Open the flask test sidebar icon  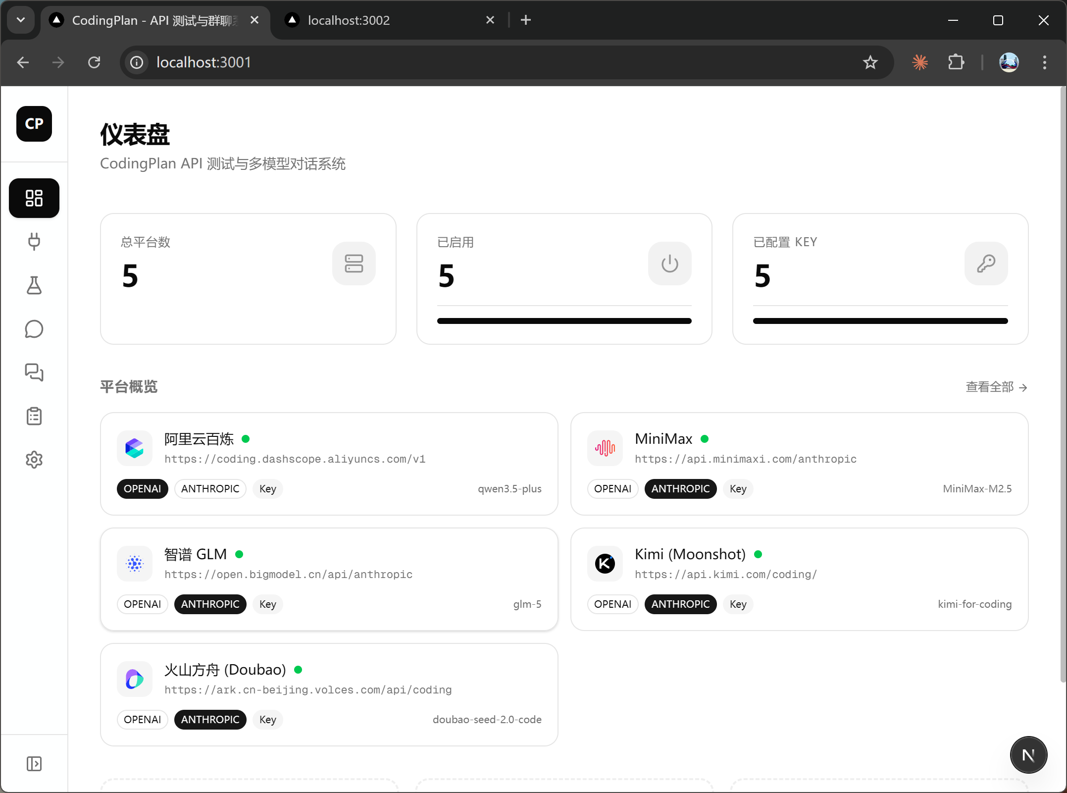[x=34, y=285]
